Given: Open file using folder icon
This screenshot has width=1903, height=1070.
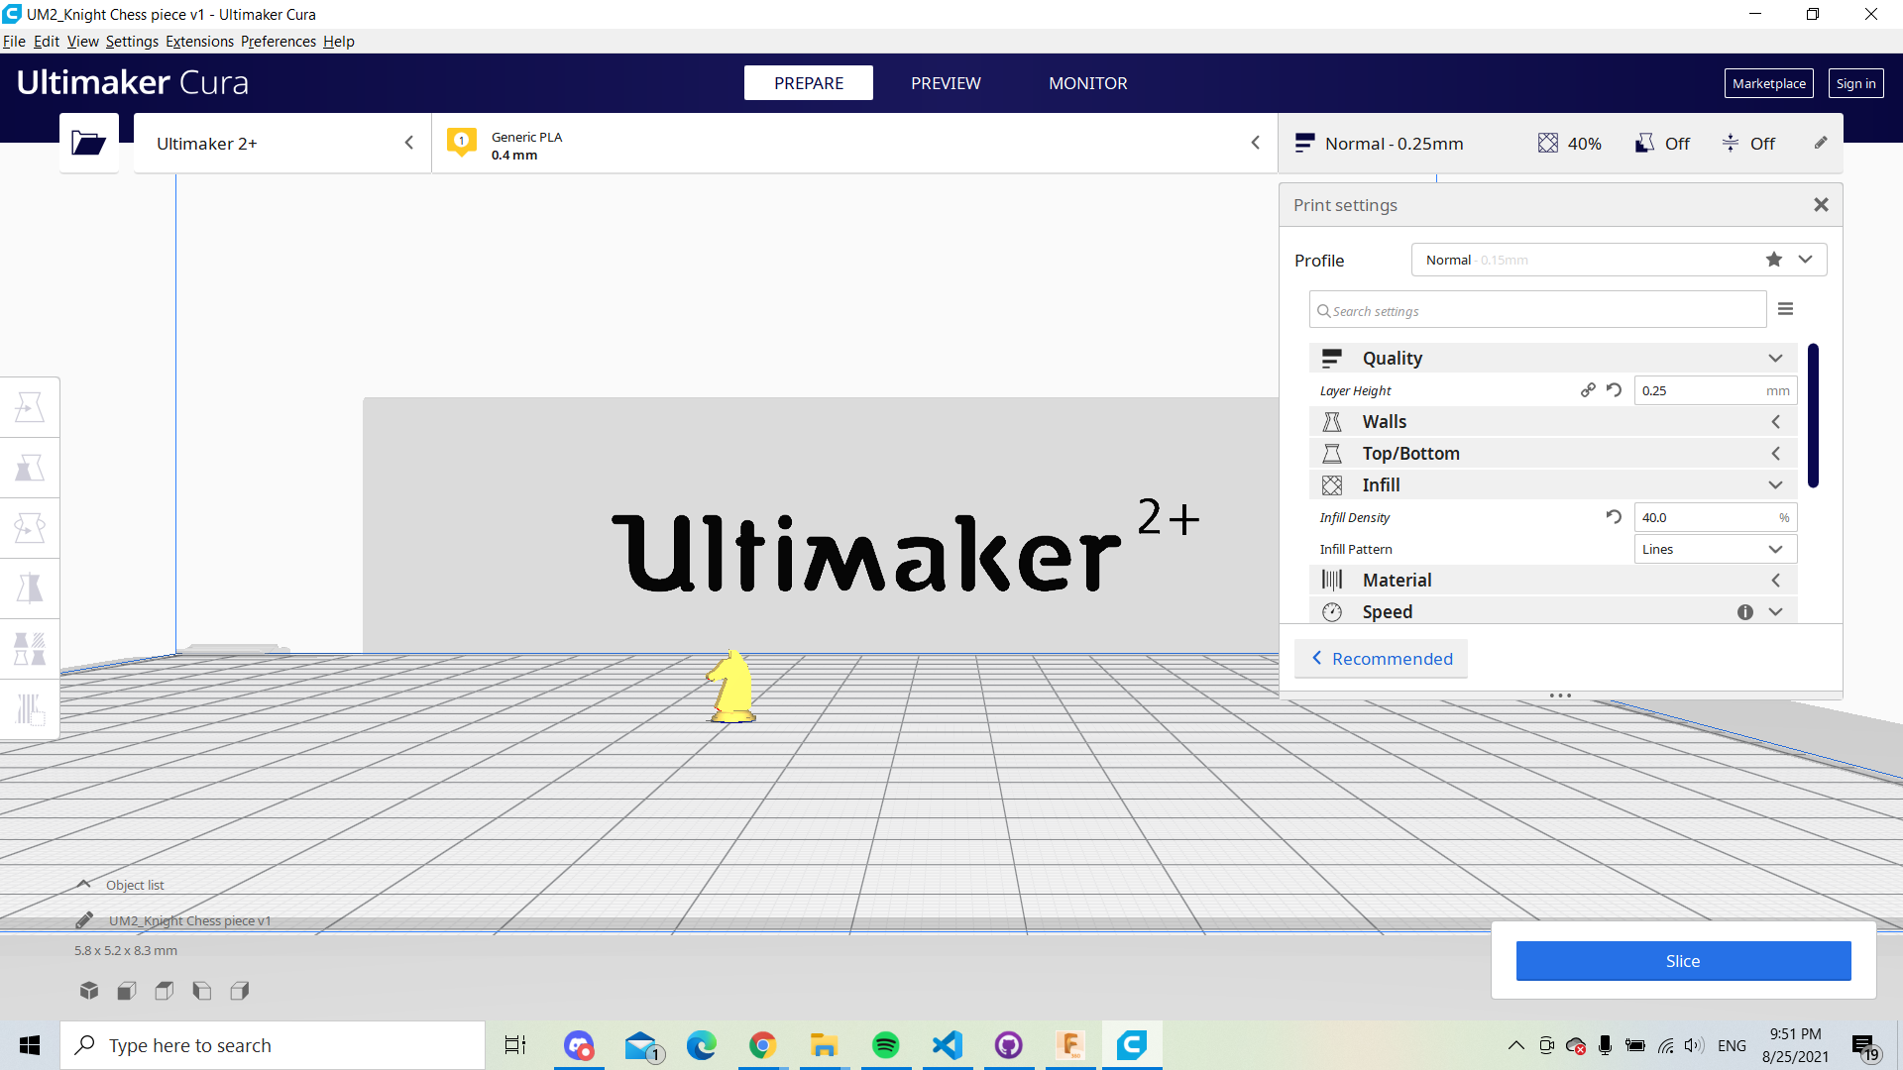Looking at the screenshot, I should [88, 144].
